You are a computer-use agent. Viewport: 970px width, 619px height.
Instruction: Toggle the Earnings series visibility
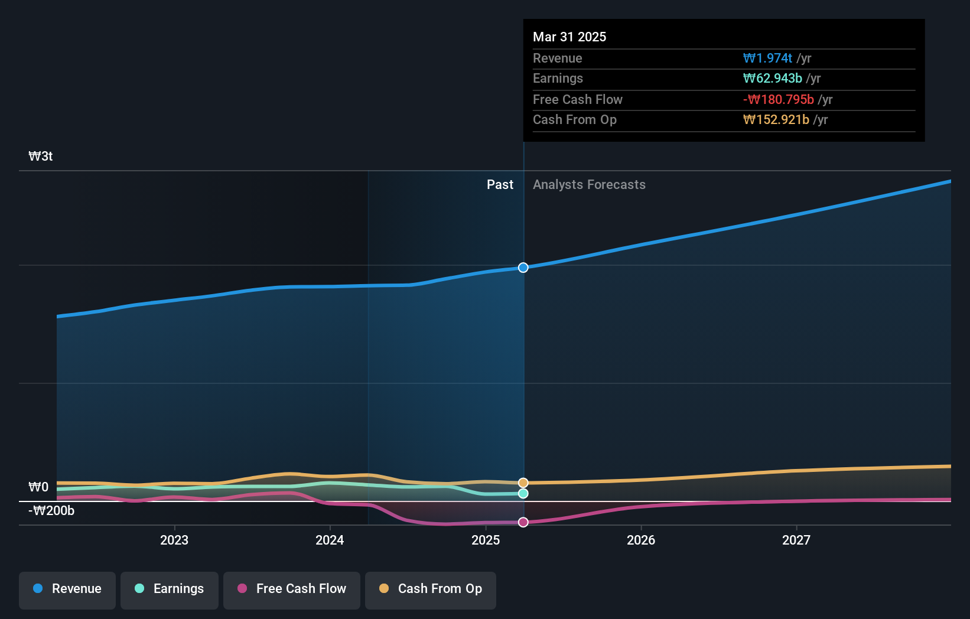(170, 589)
